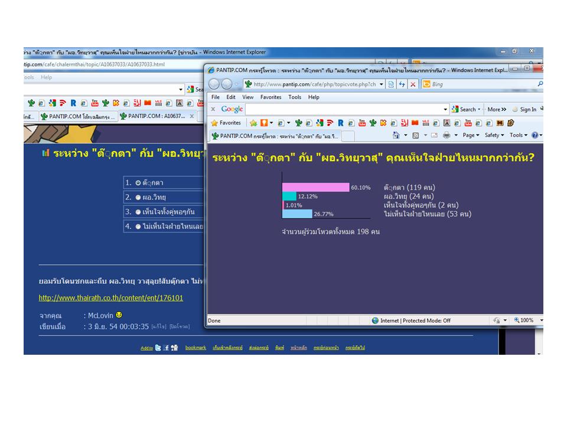Viewport: 567px width, 425px height.
Task: Click the cyan 12.12% result bar
Action: [x=289, y=196]
